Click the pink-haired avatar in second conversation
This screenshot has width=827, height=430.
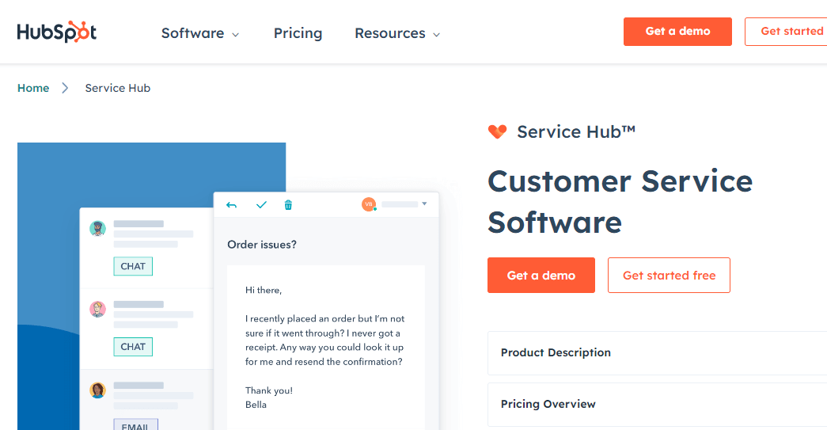tap(97, 309)
